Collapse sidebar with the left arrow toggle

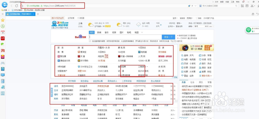(x=3, y=14)
